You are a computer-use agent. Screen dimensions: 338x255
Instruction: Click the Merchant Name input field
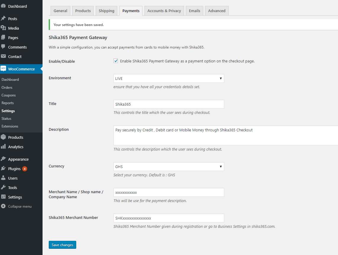click(169, 192)
